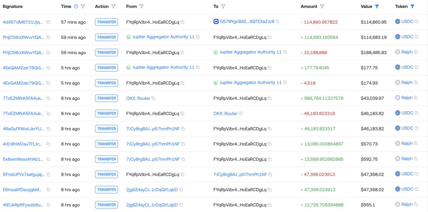Copy the 7JCy8rgBAJ...p57hmPh1NF address in To column
428x212 pixels.
coord(270,175)
